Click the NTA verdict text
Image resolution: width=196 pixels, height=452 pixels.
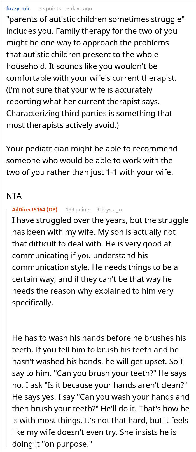click(14, 195)
